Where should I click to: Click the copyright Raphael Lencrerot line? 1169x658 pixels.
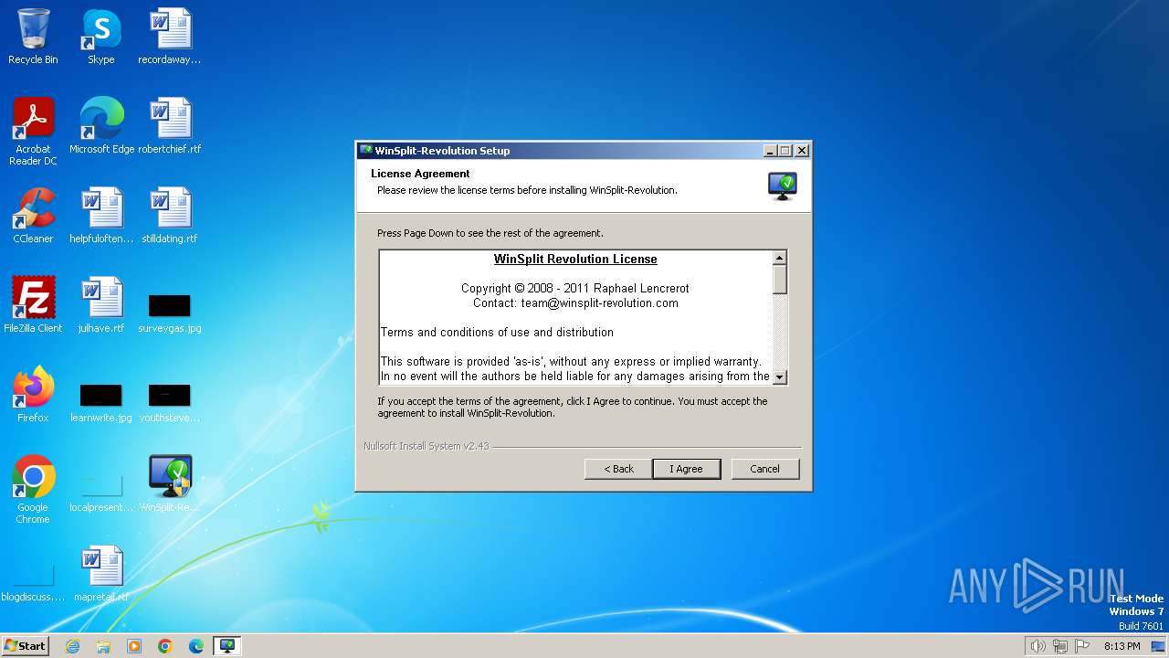pos(575,289)
